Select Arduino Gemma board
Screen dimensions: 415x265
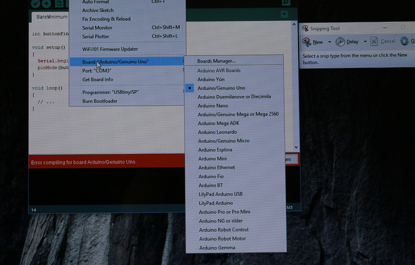coord(217,248)
